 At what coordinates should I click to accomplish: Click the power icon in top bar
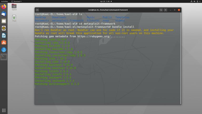pos(197,1)
